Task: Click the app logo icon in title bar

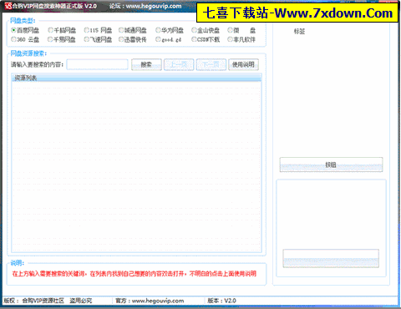Action: (x=8, y=6)
